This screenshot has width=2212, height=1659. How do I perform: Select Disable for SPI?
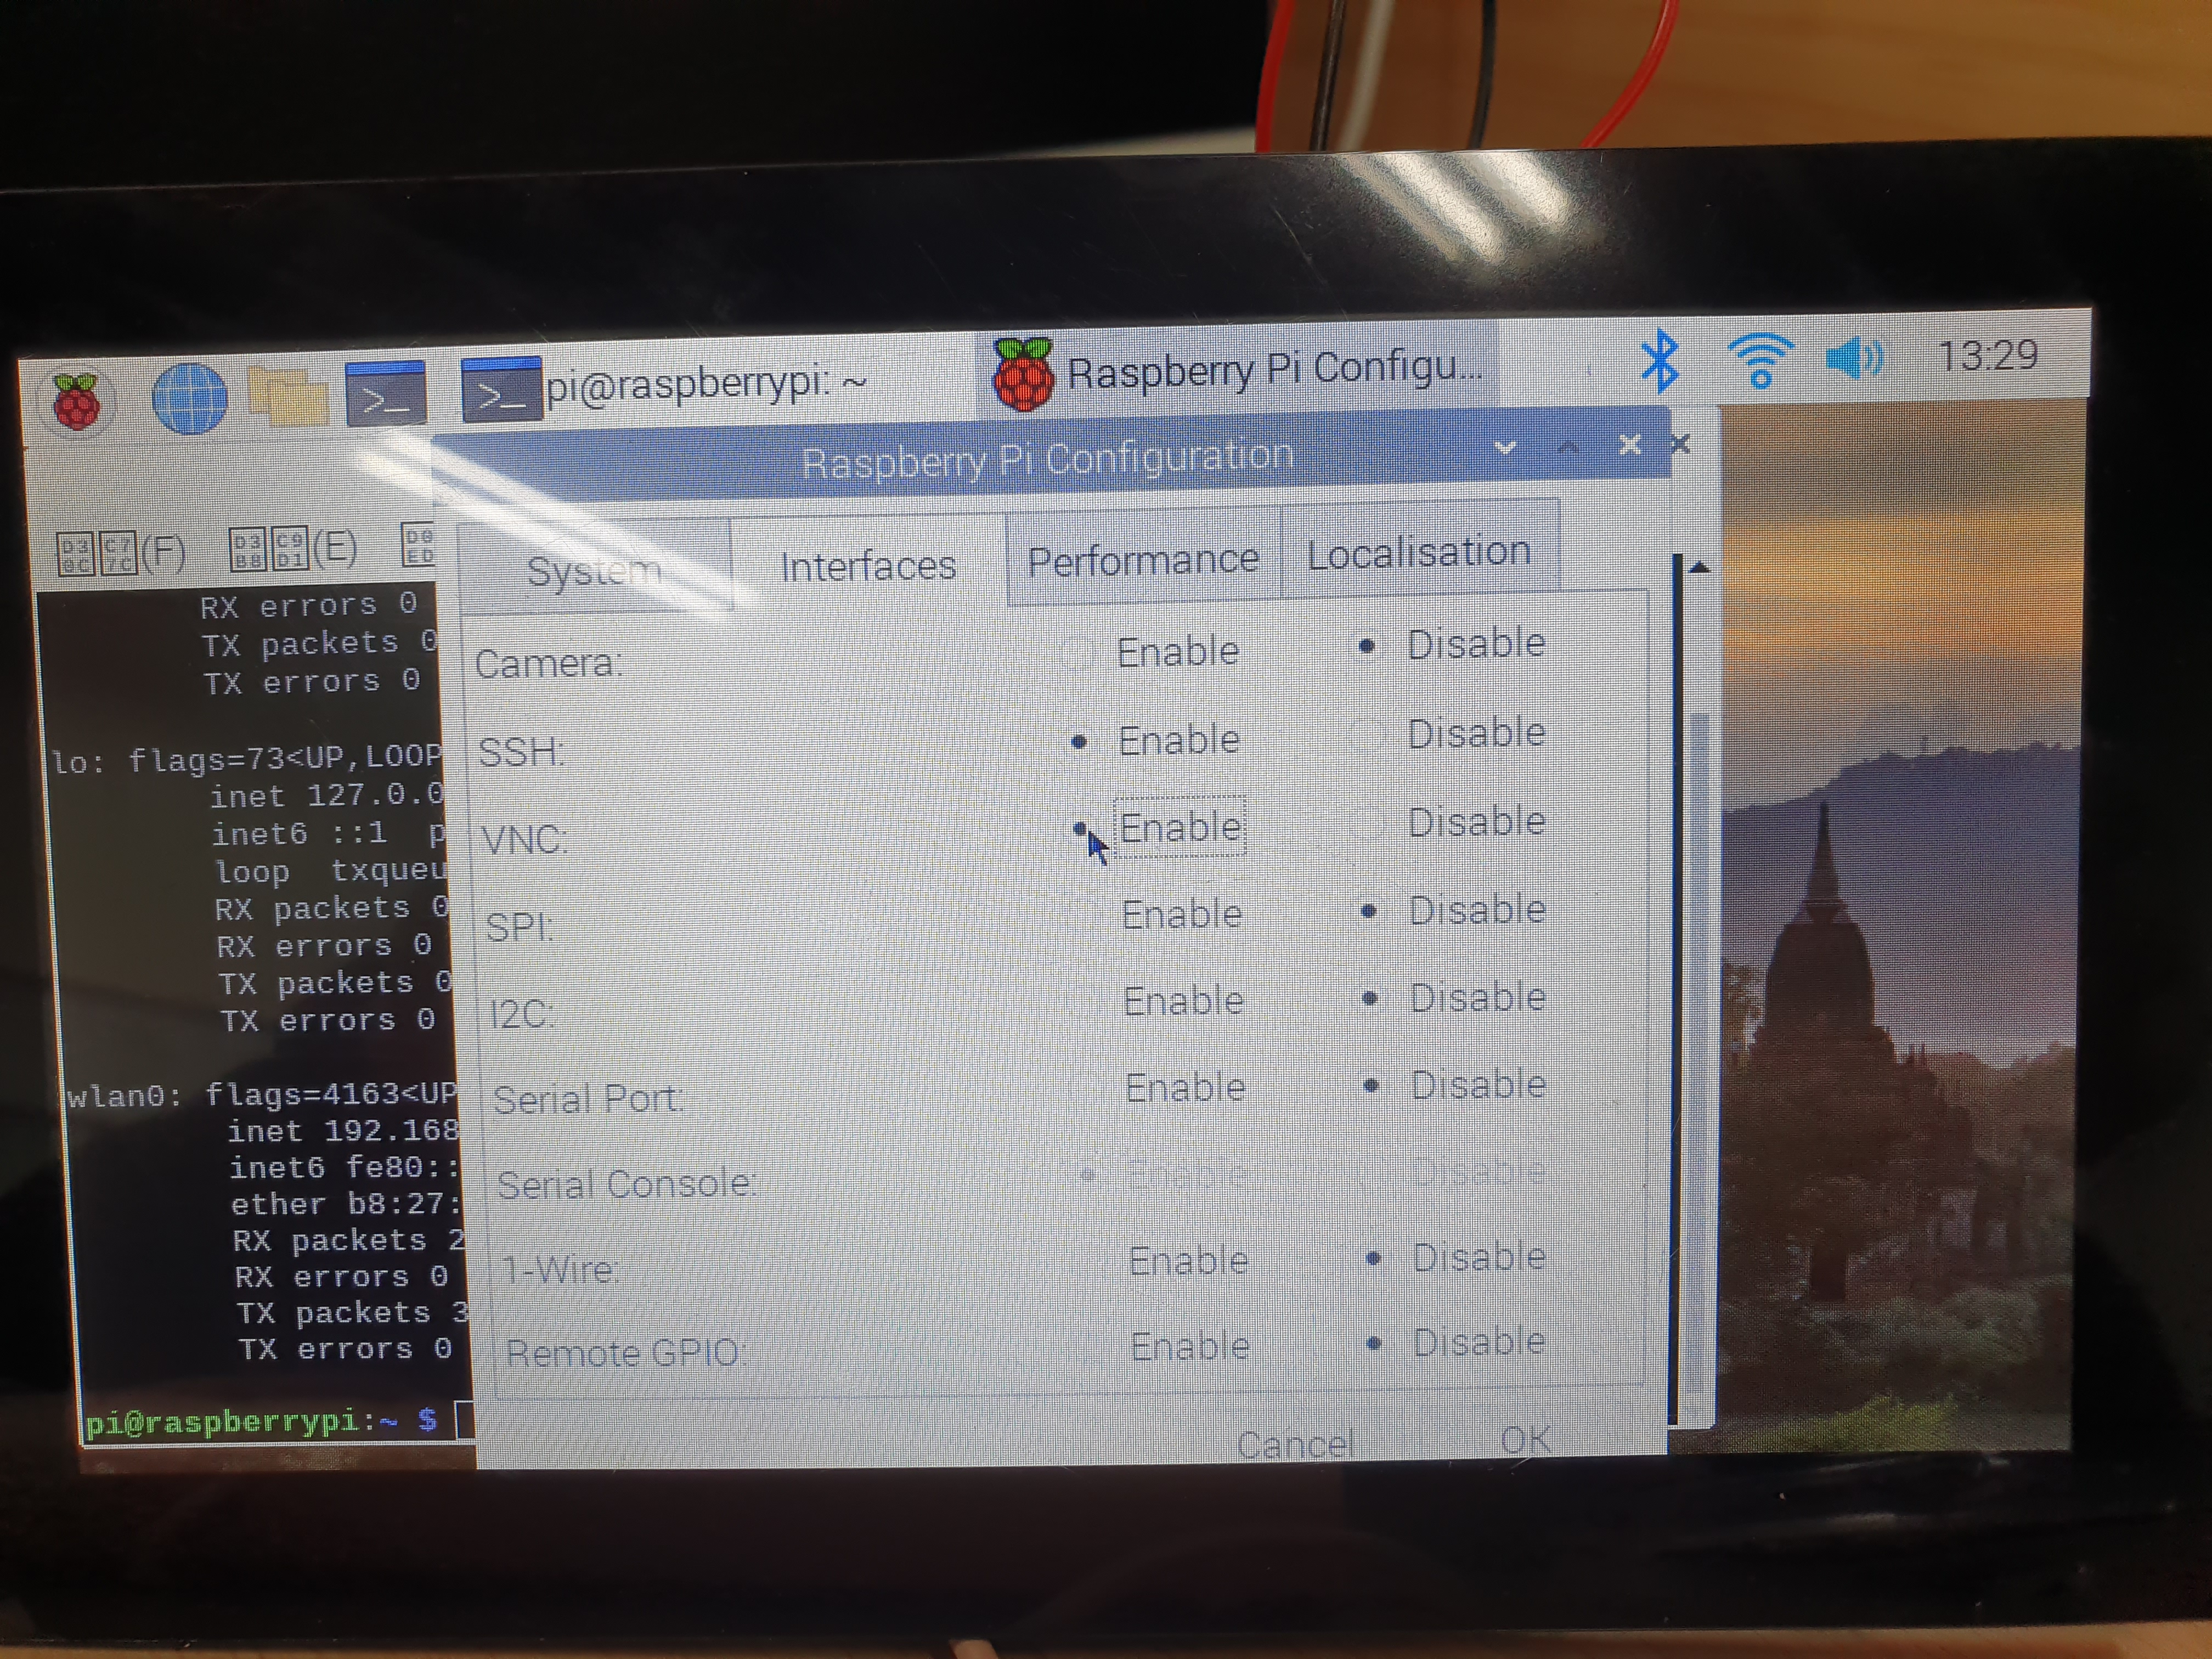(1454, 910)
